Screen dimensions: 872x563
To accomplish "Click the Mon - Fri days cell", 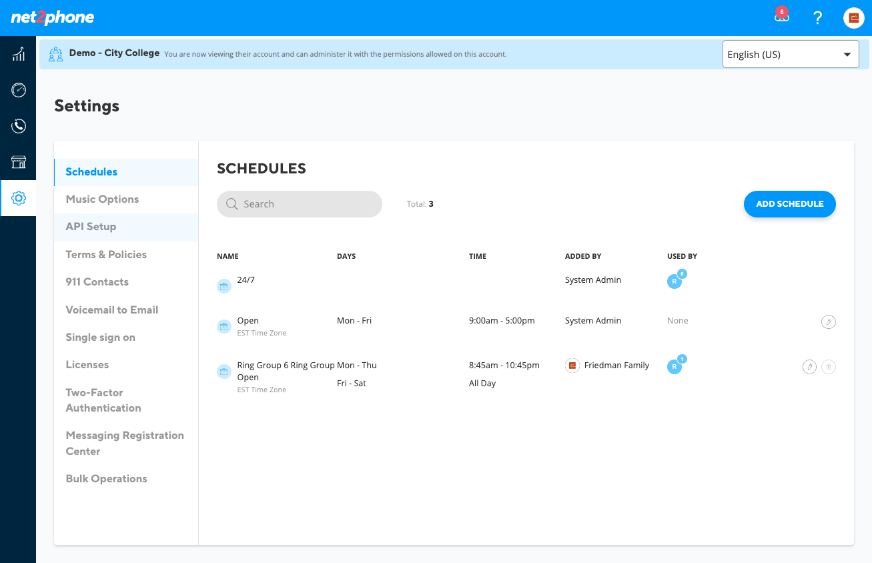I will (x=354, y=321).
